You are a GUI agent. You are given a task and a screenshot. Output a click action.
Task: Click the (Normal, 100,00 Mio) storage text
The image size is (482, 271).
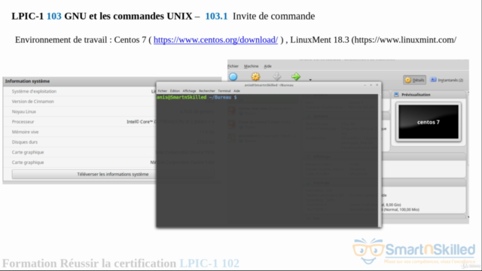(x=401, y=209)
